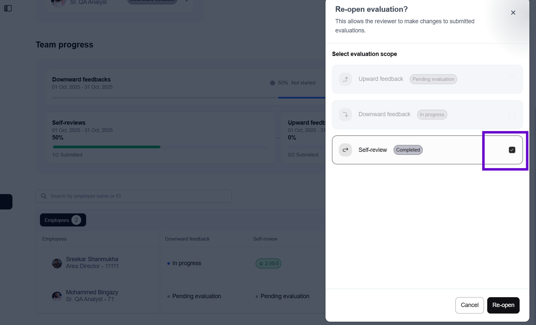Click the 2.55/3 star rating badge

(268, 263)
